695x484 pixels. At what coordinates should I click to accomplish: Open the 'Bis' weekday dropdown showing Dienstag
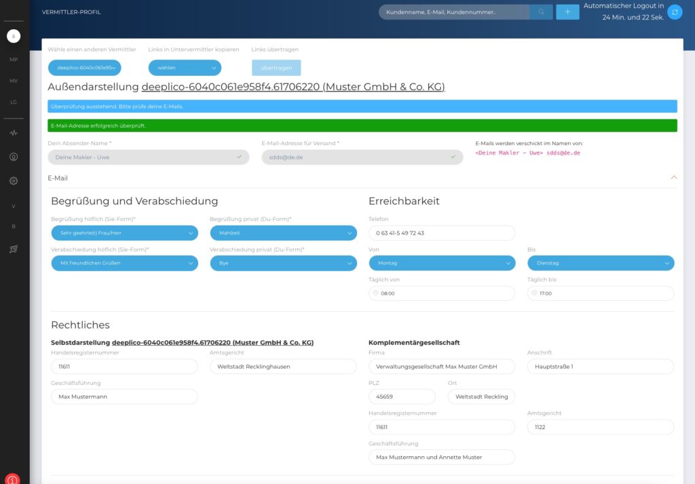tap(600, 263)
